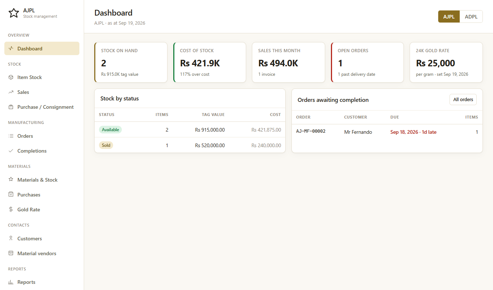
Task: Click the AJPL star logo icon
Action: click(14, 13)
